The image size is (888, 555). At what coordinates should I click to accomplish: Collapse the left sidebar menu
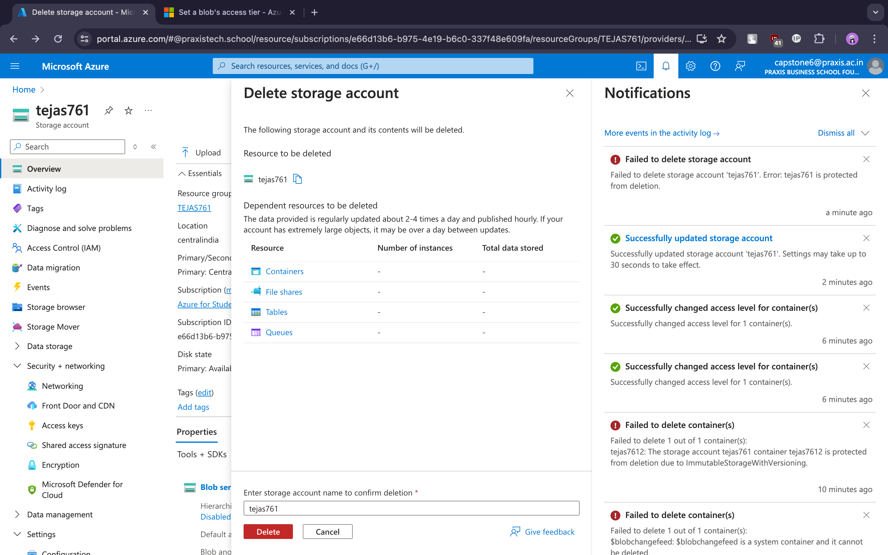pyautogui.click(x=153, y=147)
